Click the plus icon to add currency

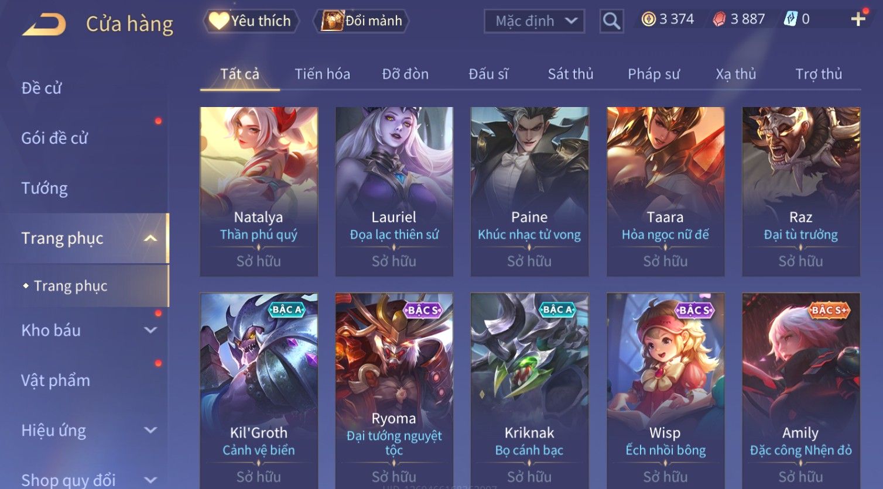tap(858, 19)
